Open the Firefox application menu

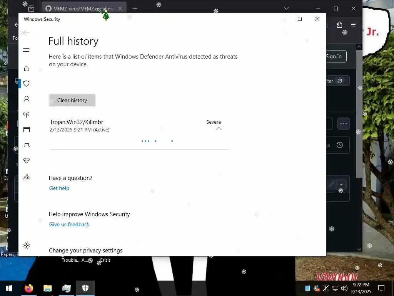(x=353, y=25)
